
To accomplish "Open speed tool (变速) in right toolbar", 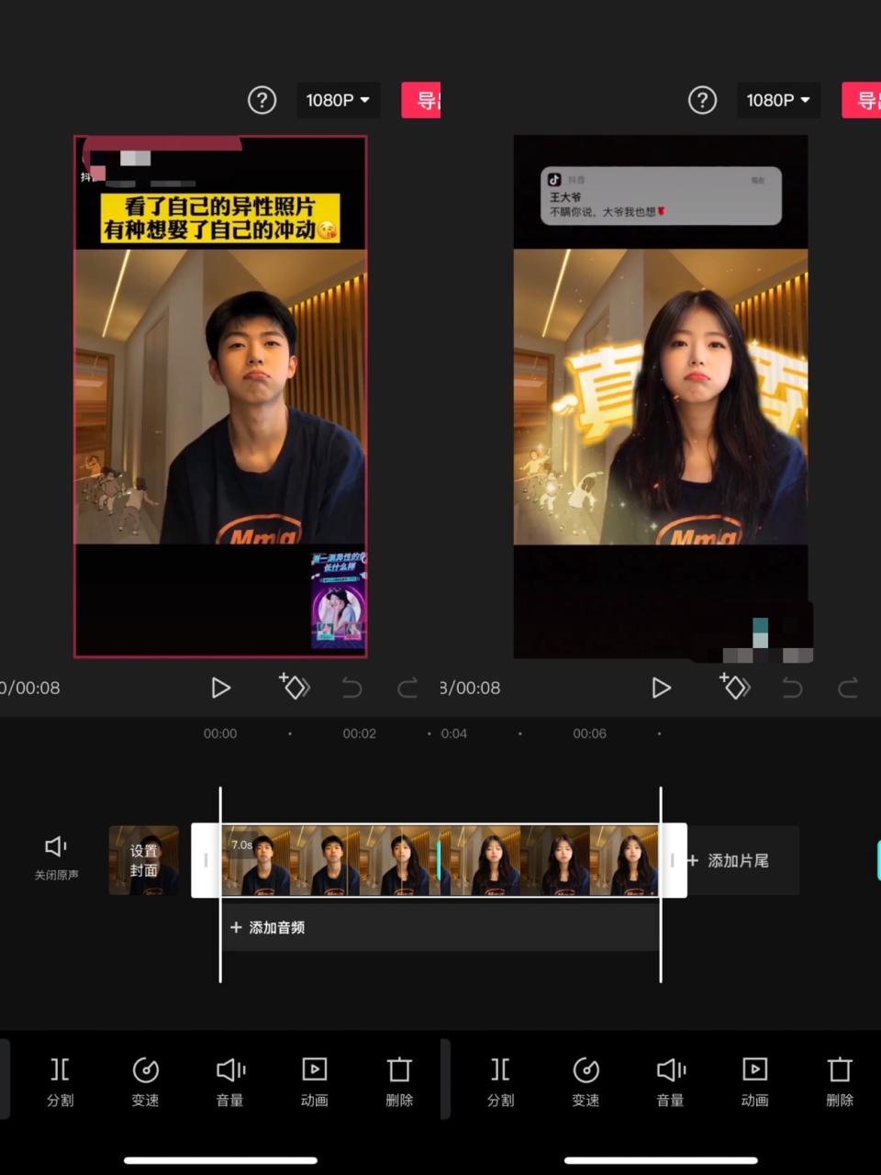I will 585,1081.
